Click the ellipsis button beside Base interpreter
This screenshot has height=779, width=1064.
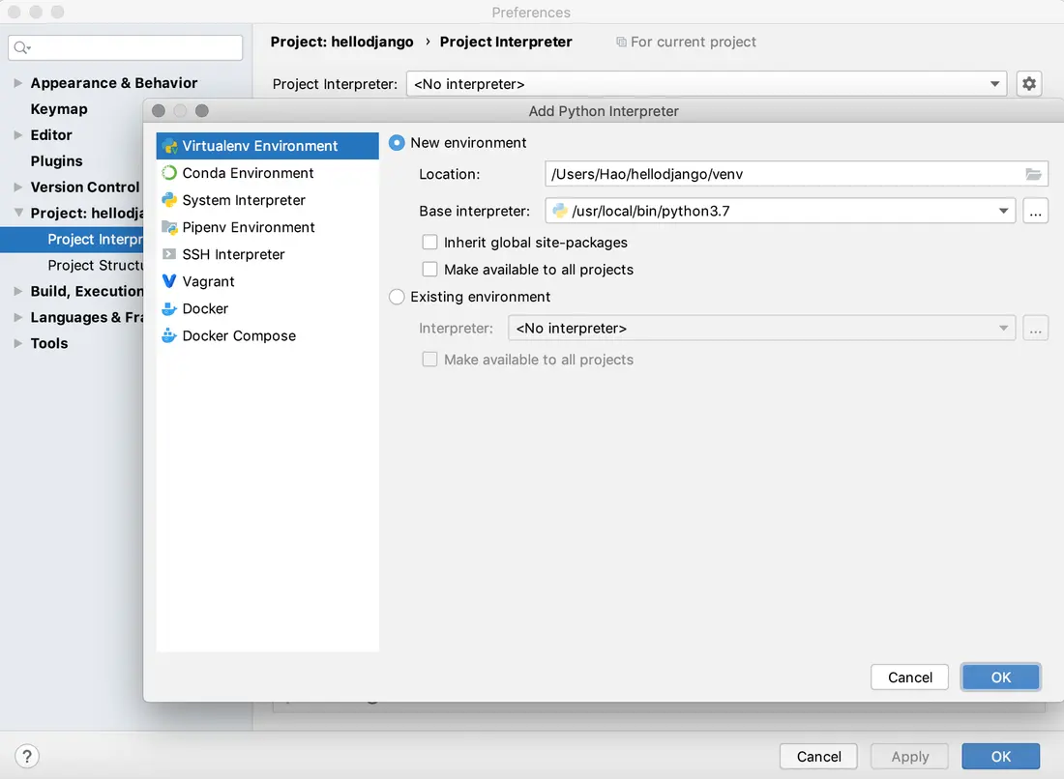coord(1035,211)
